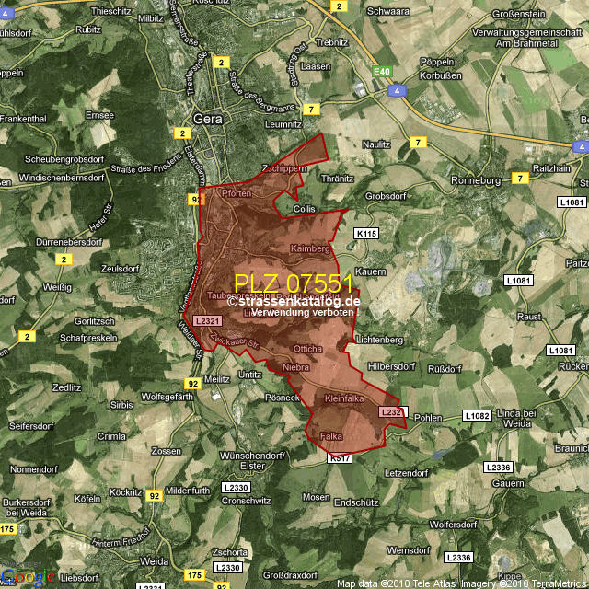Click the K115 road shield
The width and height of the screenshot is (589, 589).
click(x=366, y=234)
